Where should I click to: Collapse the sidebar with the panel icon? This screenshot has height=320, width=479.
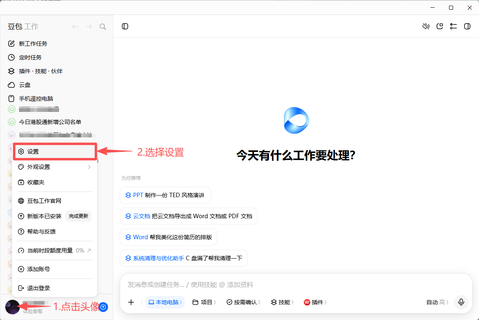(x=125, y=26)
